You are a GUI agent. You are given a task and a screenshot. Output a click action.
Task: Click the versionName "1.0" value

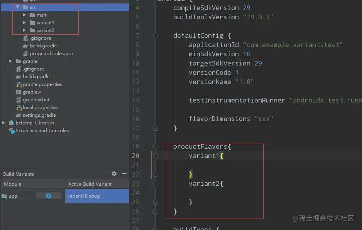pyautogui.click(x=245, y=82)
